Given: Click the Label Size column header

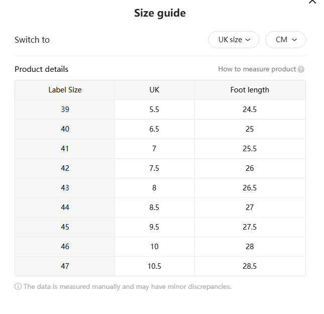Looking at the screenshot, I should (65, 90).
